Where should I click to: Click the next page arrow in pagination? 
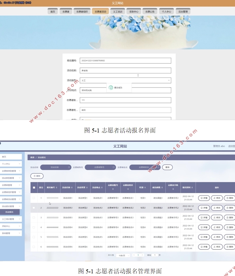click(x=142, y=255)
